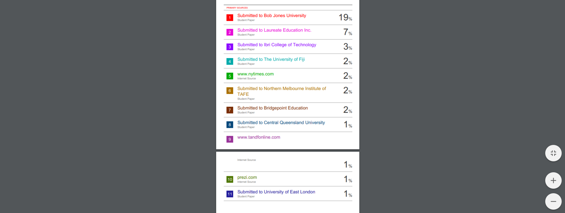Zoom in with the plus button
The width and height of the screenshot is (565, 213).
[553, 180]
